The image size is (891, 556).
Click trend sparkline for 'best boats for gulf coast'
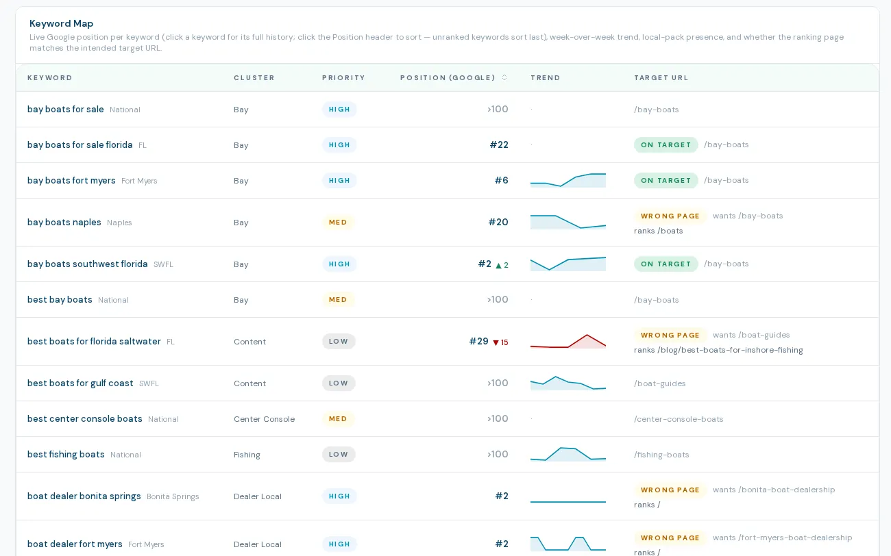tap(568, 383)
